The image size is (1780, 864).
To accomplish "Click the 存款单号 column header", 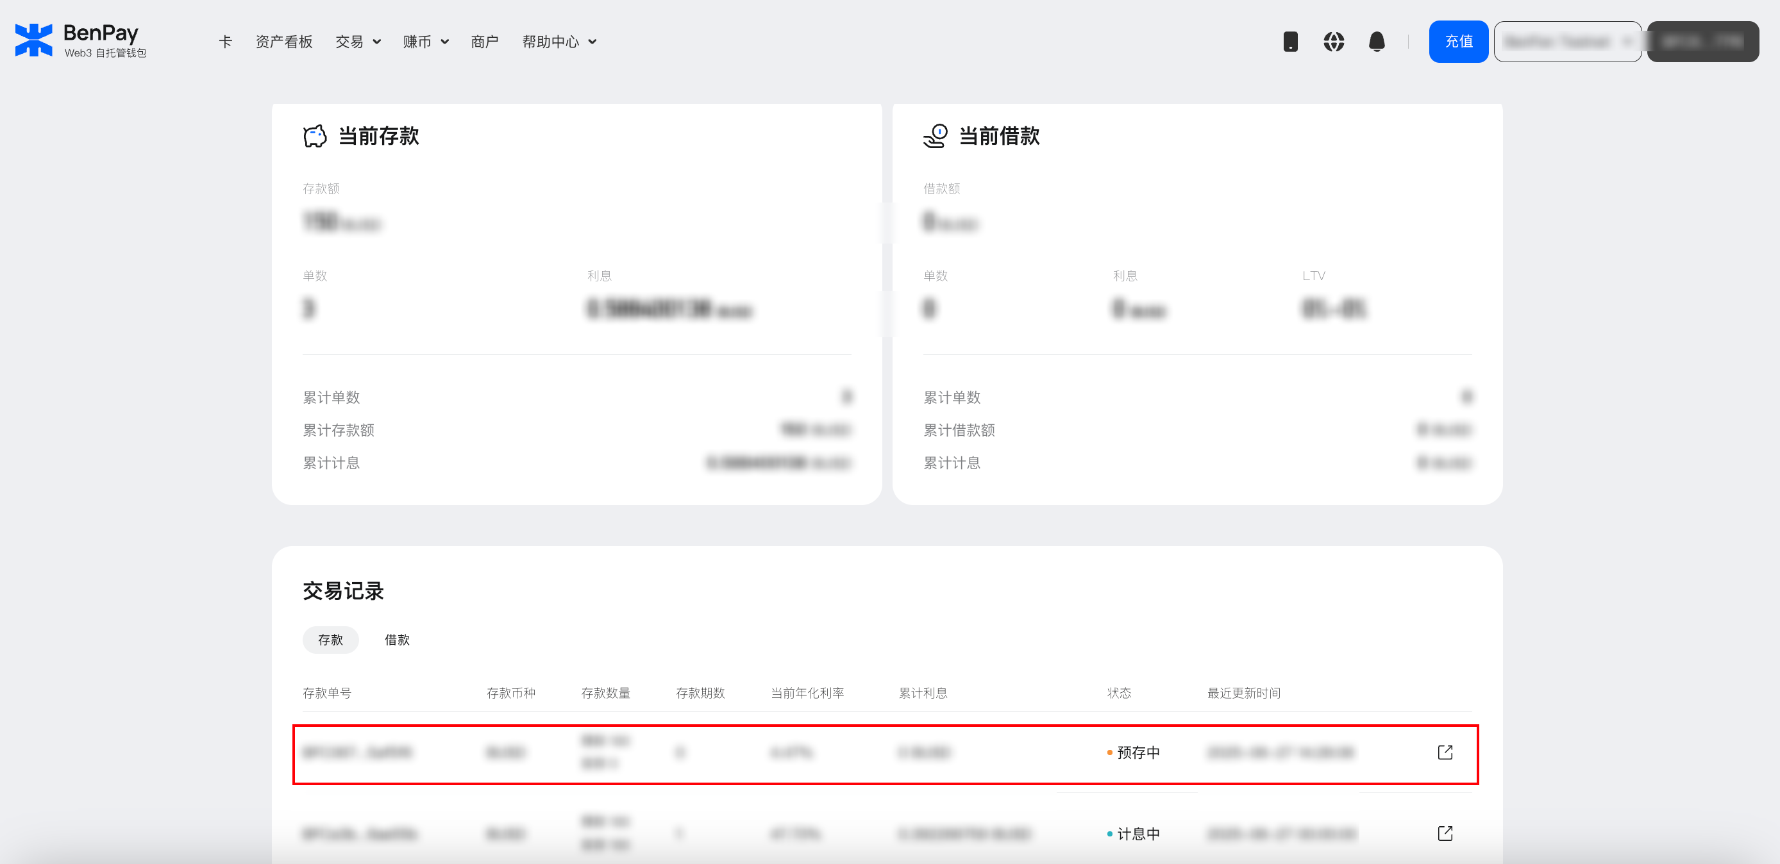I will 327,693.
